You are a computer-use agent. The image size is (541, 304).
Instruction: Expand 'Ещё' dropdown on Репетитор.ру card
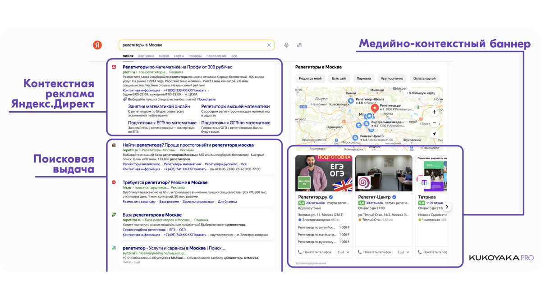343,252
